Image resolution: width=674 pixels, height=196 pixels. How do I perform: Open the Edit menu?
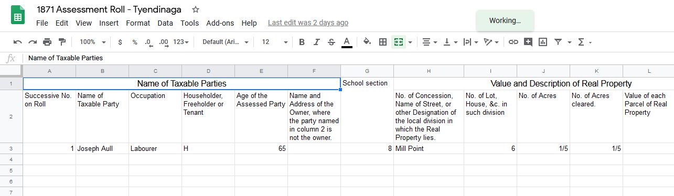pyautogui.click(x=62, y=23)
